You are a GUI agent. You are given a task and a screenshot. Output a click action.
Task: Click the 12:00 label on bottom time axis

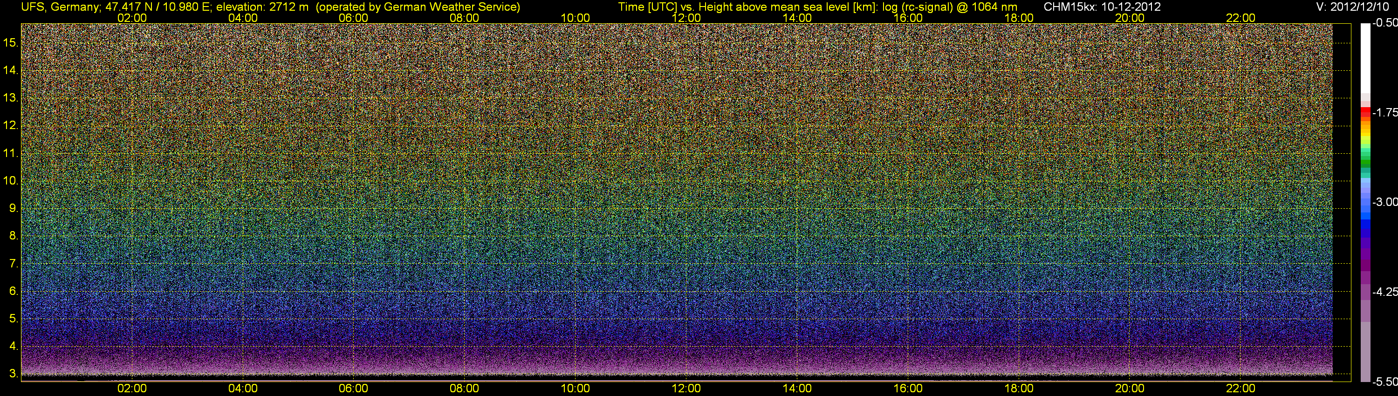[686, 389]
